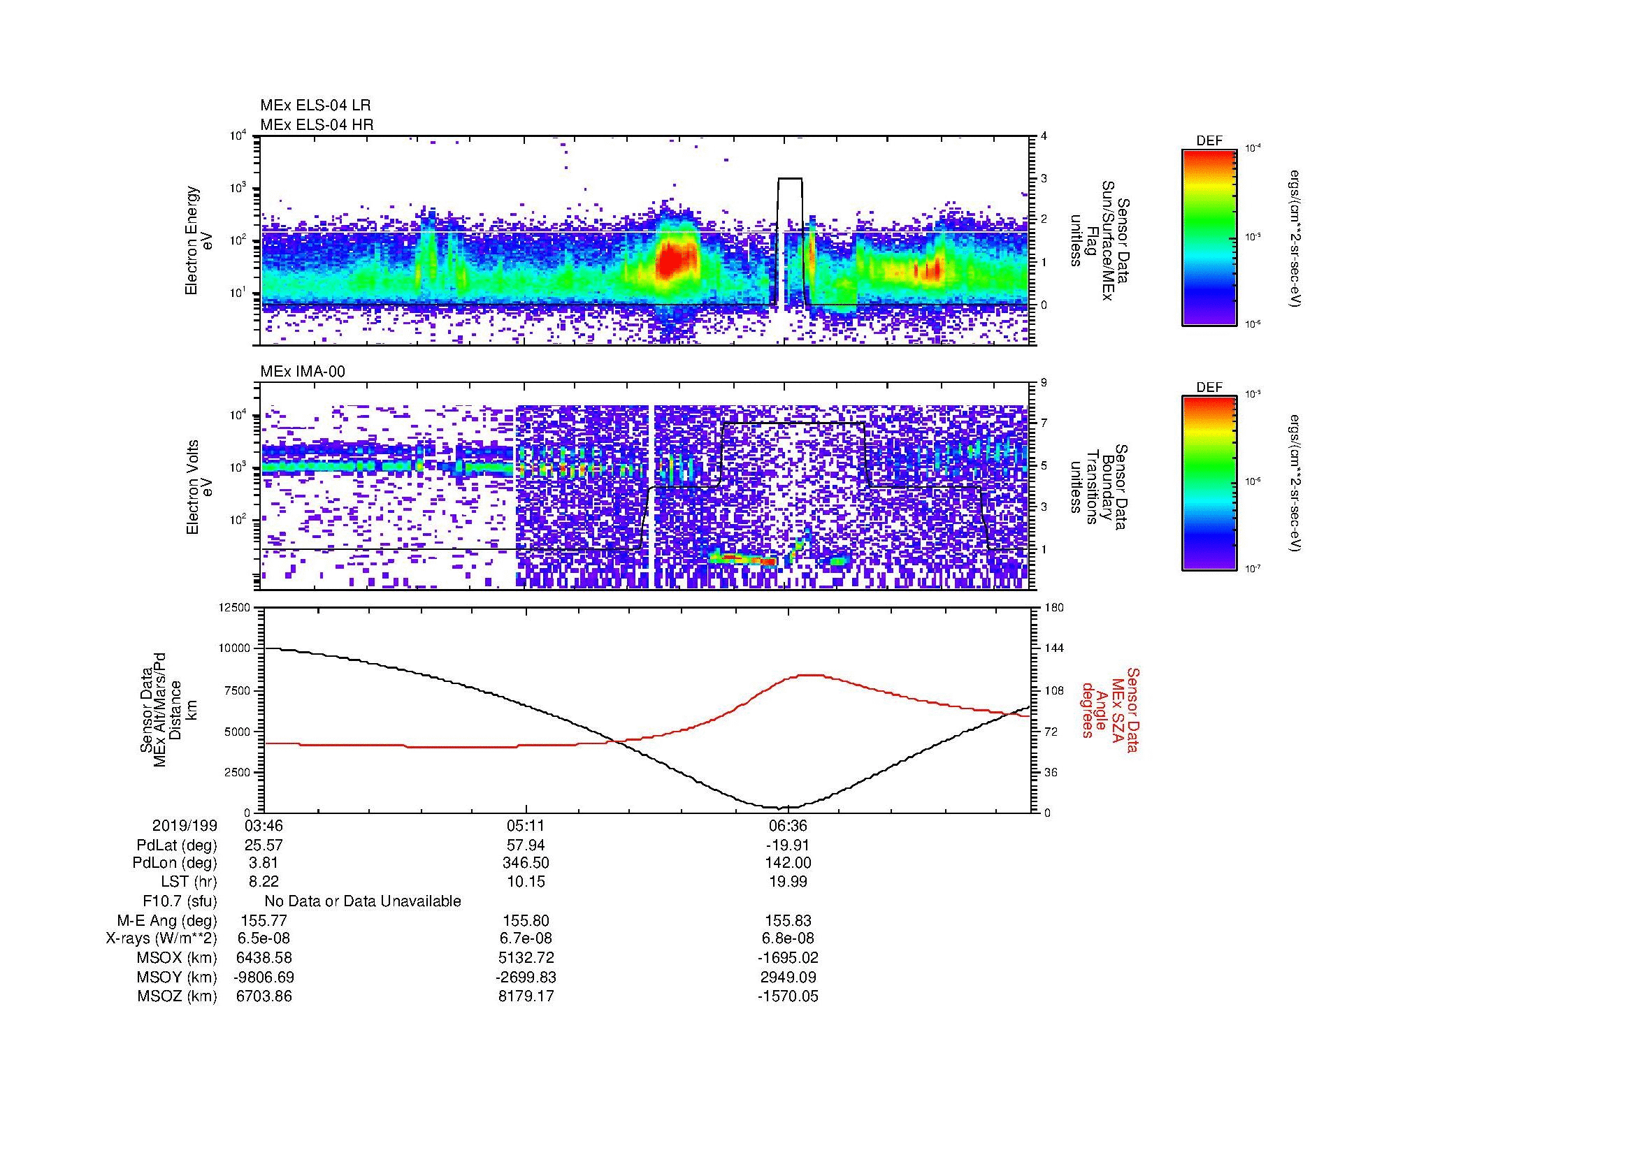The height and width of the screenshot is (1155, 1635).
Task: Select the PdLon value 3.81
Action: 264,863
